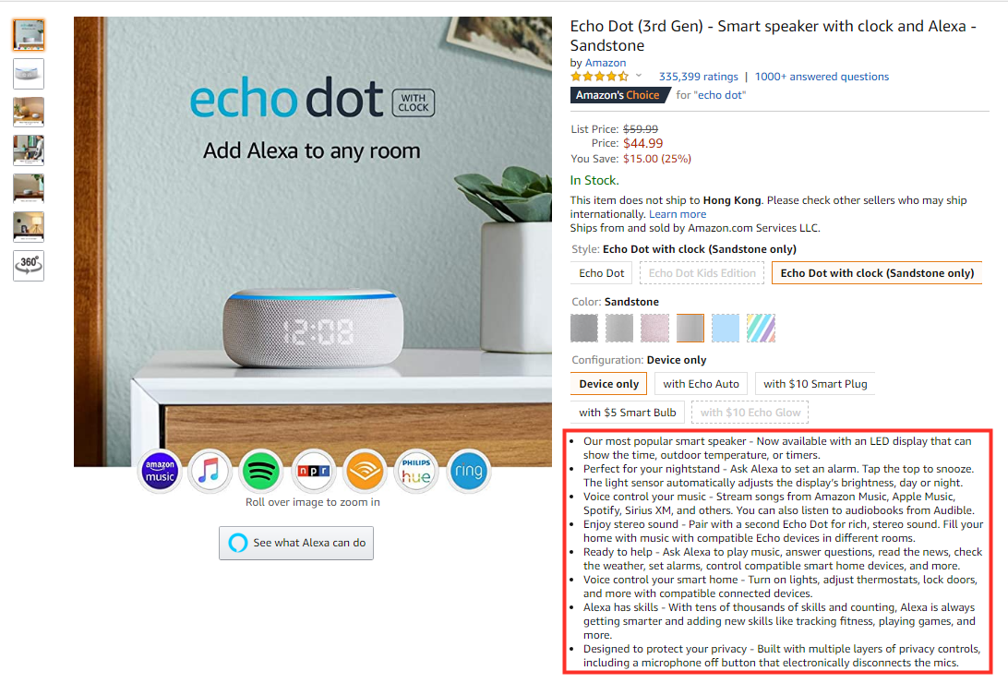
Task: Expand the star rating dropdown arrow
Action: click(639, 76)
